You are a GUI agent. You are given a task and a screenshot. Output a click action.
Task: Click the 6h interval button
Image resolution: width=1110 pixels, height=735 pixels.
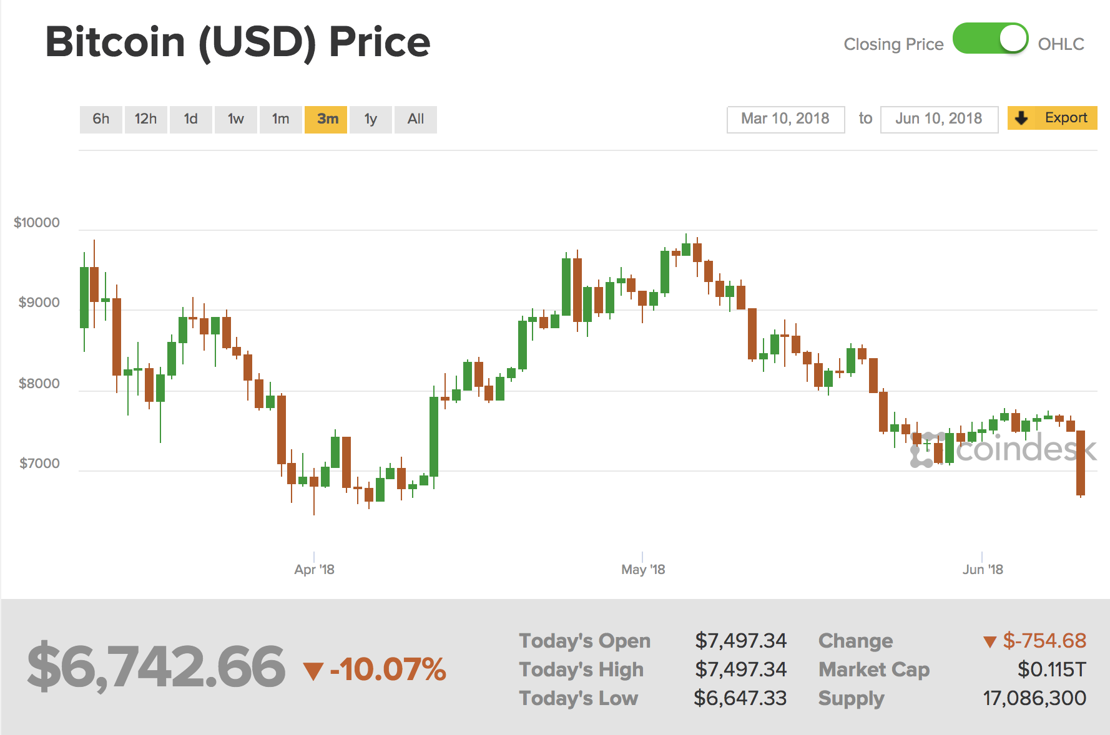(x=101, y=119)
